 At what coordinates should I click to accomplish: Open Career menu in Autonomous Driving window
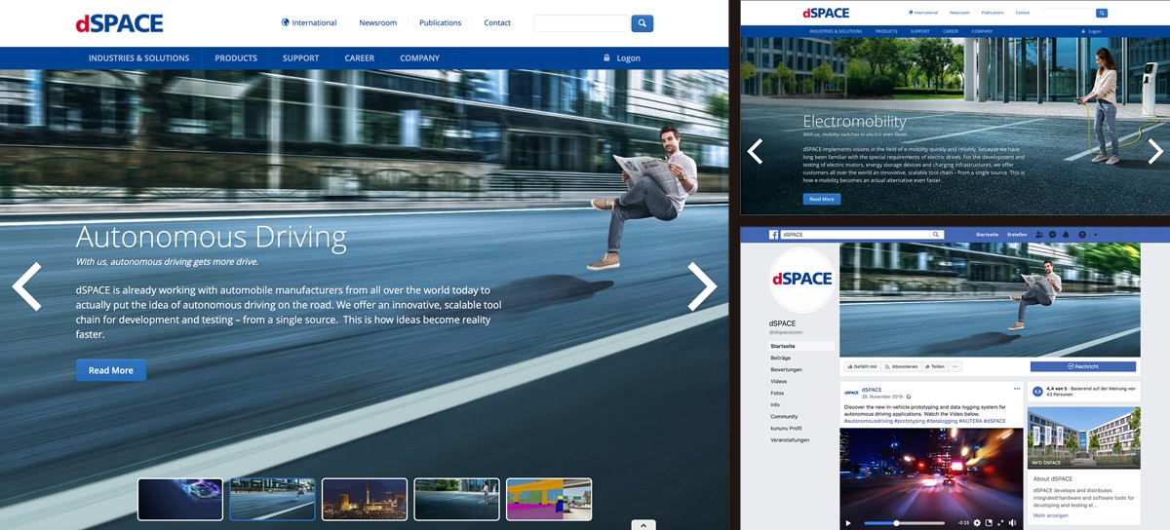coord(360,57)
